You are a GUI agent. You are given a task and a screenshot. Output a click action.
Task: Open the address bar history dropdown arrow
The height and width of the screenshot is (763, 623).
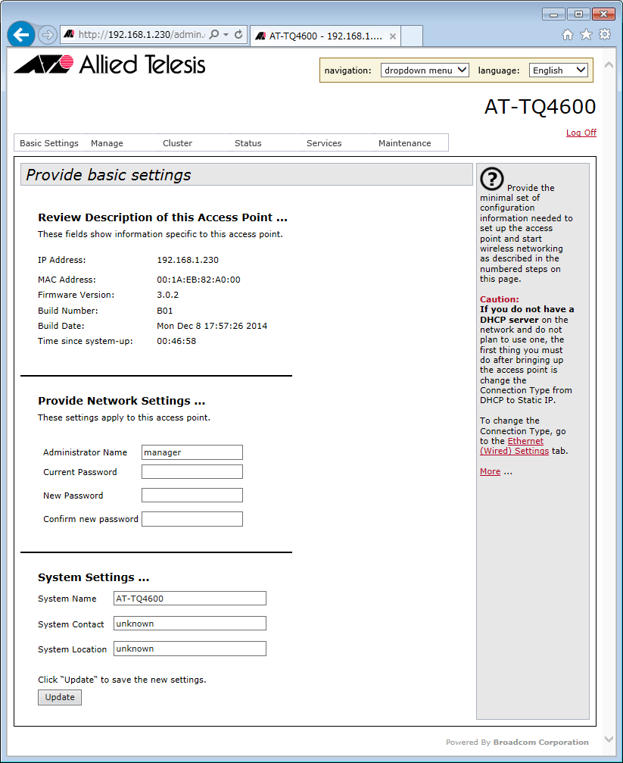pos(226,35)
